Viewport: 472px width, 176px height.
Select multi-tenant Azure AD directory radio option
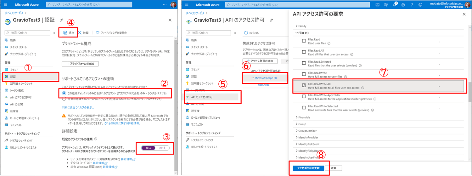[64, 99]
